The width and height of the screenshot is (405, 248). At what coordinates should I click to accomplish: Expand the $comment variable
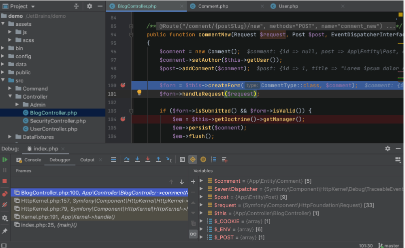[201, 181]
